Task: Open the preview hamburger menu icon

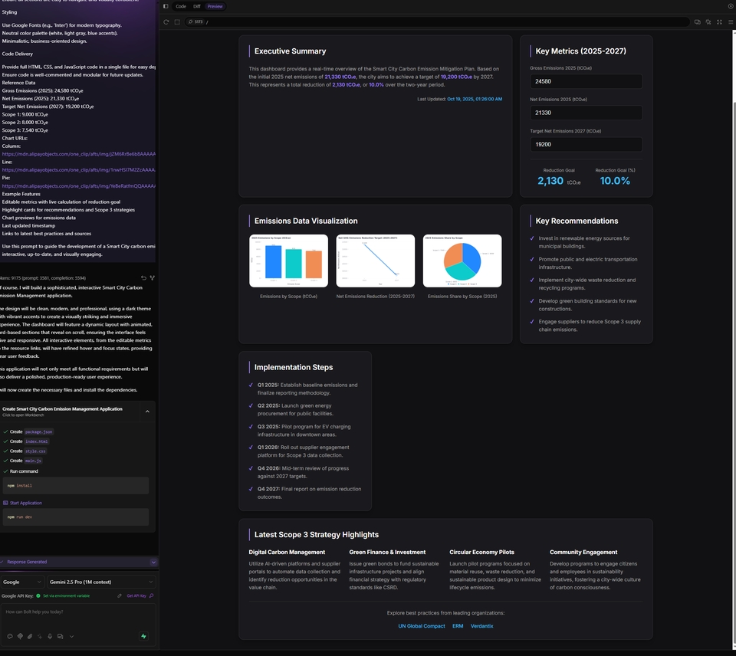Action: click(731, 22)
